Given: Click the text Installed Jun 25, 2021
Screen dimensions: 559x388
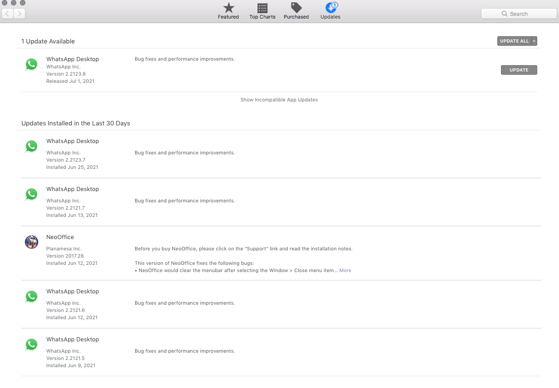Looking at the screenshot, I should pyautogui.click(x=72, y=167).
